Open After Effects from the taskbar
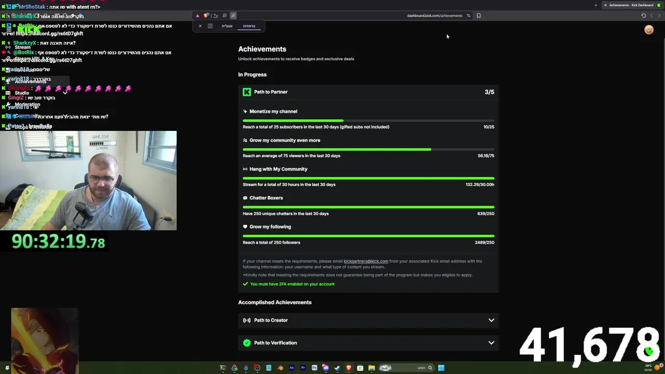Viewport: 665px width, 374px height. (291, 368)
